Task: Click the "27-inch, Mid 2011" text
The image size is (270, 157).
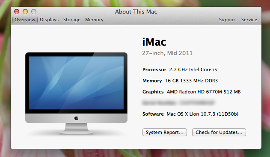Action: click(167, 53)
